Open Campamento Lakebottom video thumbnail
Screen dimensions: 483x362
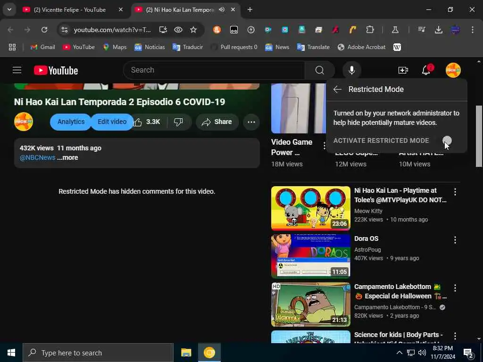click(310, 304)
